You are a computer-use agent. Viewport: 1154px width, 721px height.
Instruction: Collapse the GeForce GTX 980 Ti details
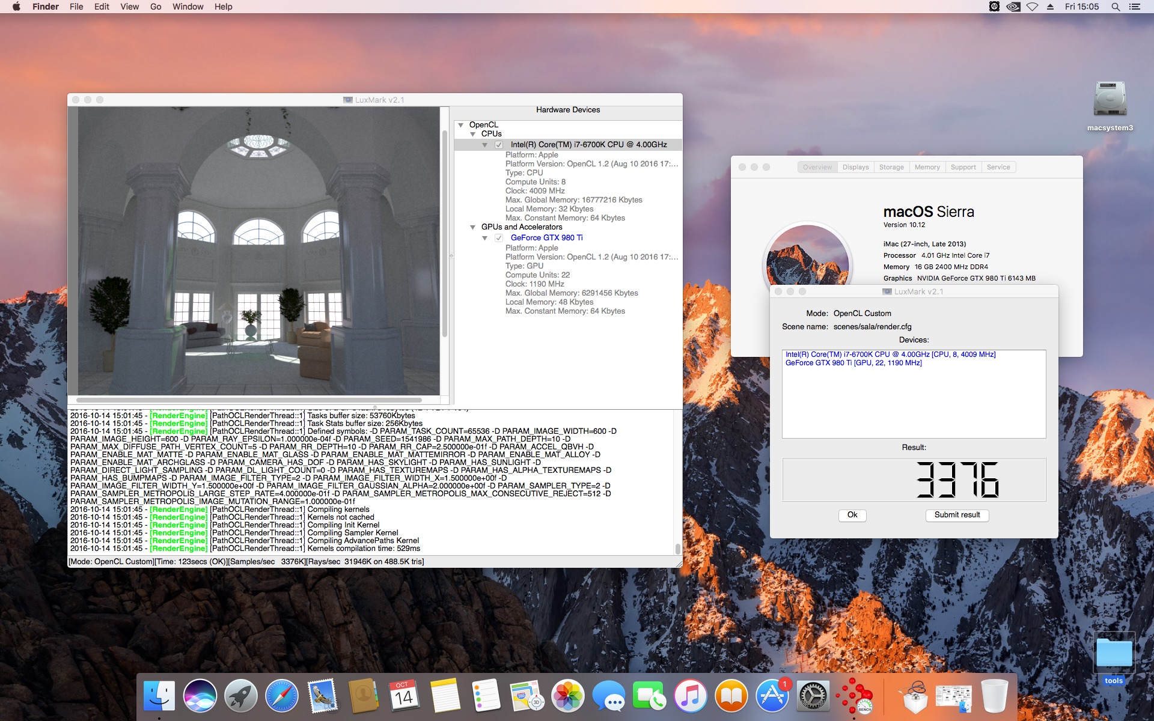click(x=485, y=238)
